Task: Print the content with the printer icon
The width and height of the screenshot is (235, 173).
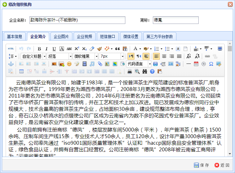Action: (130, 71)
